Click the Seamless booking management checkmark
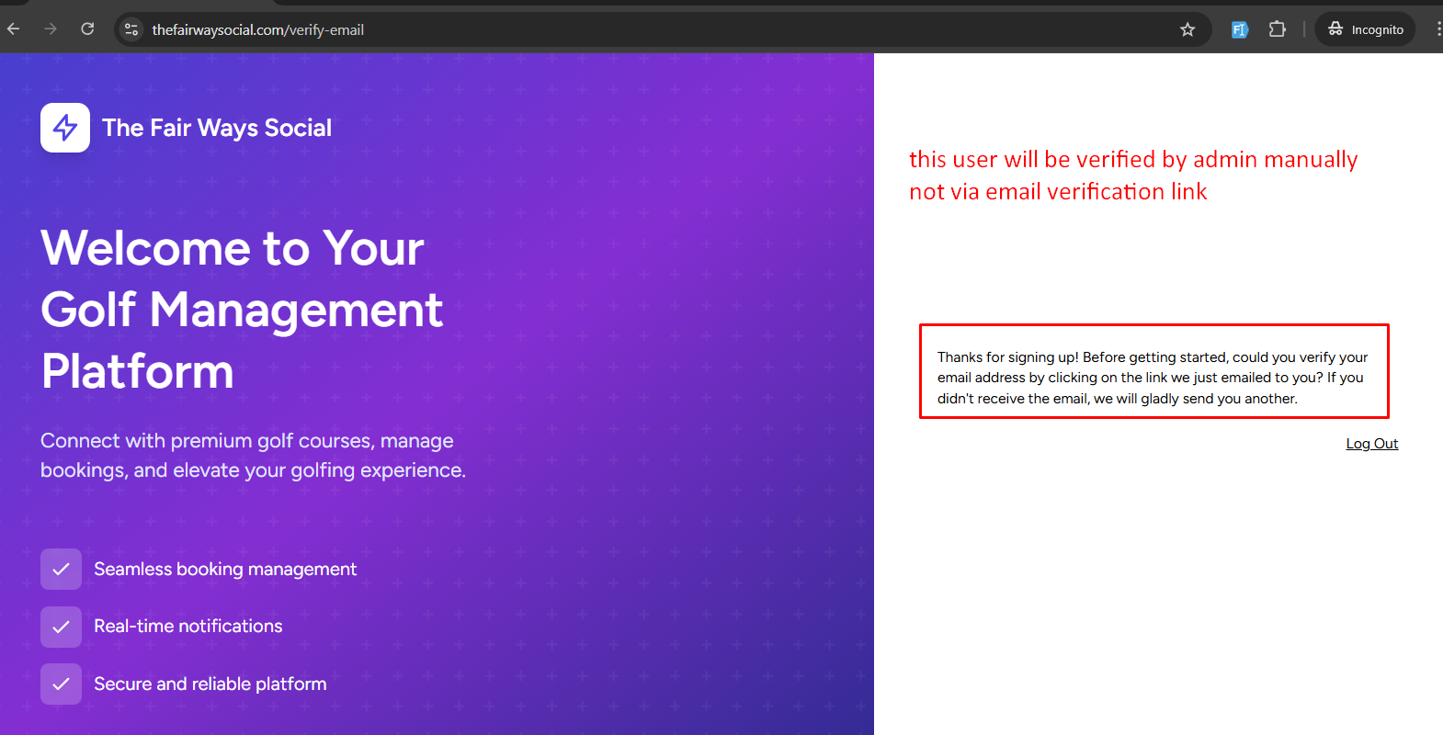 61,570
